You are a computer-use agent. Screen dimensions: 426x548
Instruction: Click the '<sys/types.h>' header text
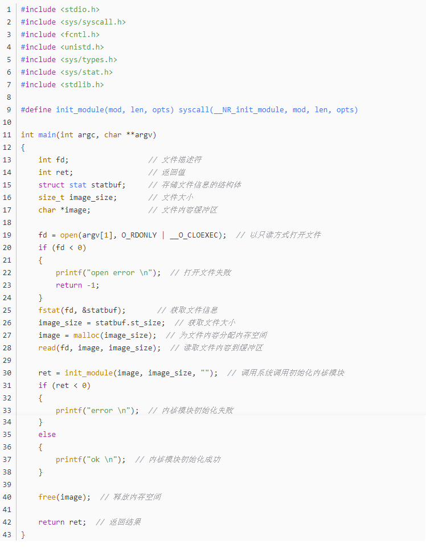click(89, 60)
